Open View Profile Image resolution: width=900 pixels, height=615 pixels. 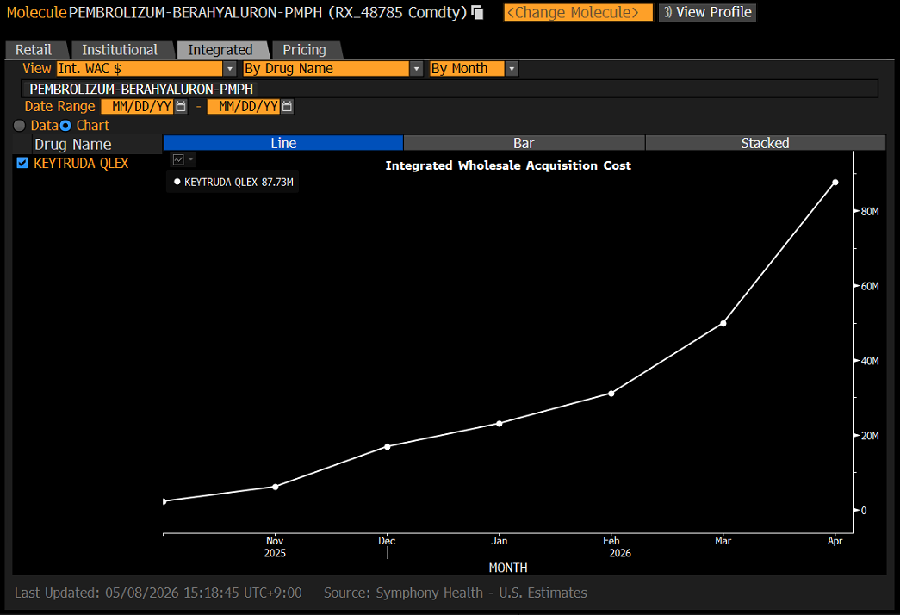click(x=707, y=12)
